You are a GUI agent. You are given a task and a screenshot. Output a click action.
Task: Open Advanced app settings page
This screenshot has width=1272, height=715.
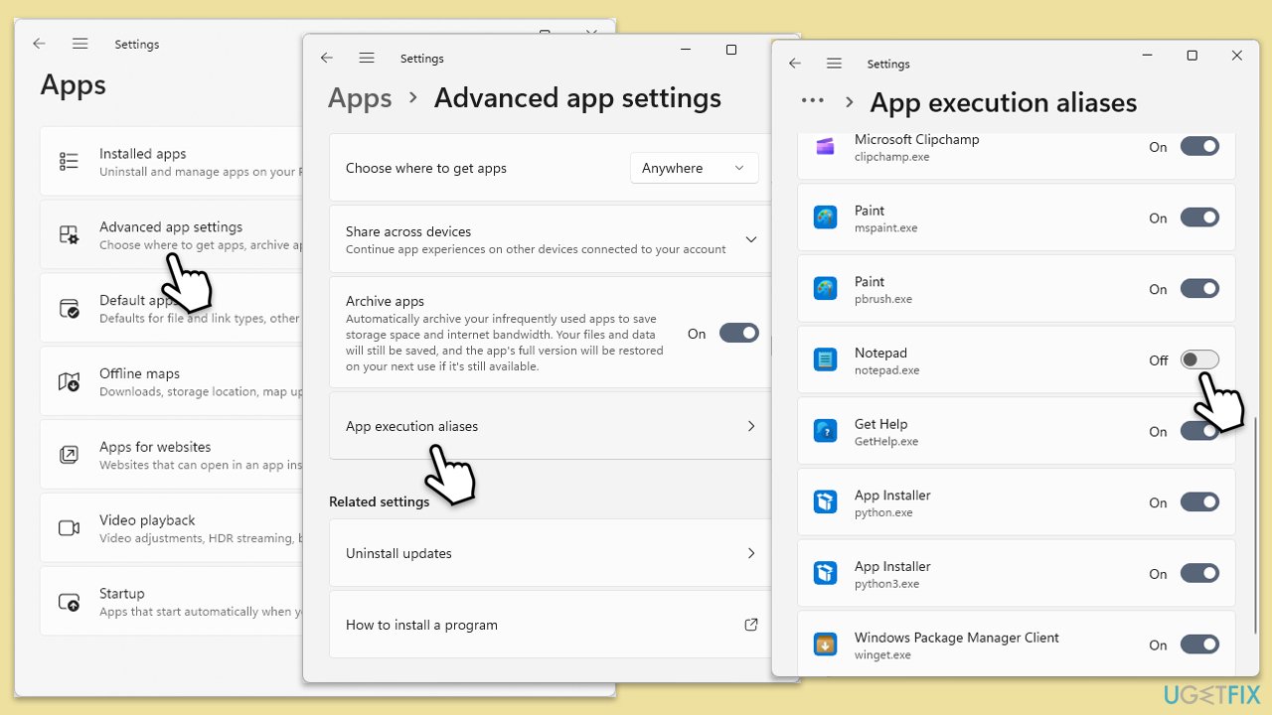(x=171, y=234)
